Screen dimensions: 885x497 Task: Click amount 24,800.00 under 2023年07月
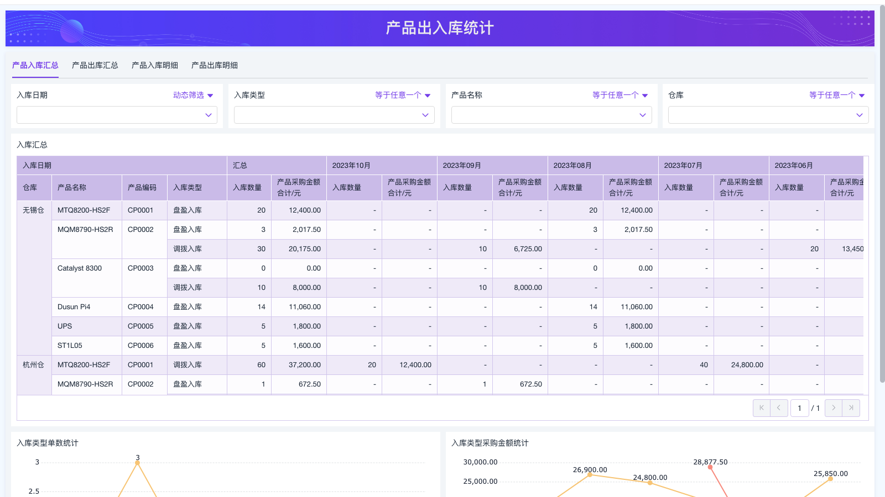(x=741, y=365)
